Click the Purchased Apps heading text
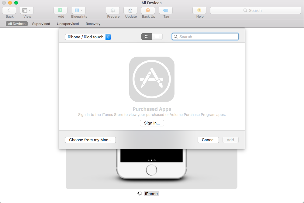 coord(152,109)
